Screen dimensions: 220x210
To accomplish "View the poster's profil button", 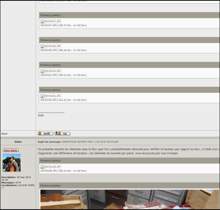I will pyautogui.click(x=45, y=134).
